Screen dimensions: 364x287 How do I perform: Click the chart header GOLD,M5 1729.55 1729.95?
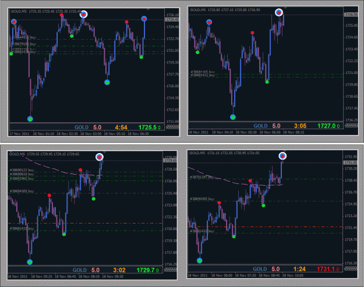44,154
